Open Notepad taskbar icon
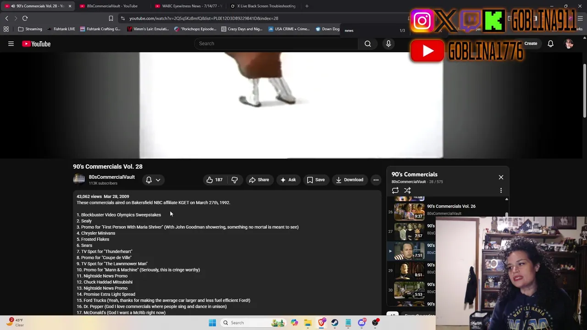587x330 pixels. [348, 323]
